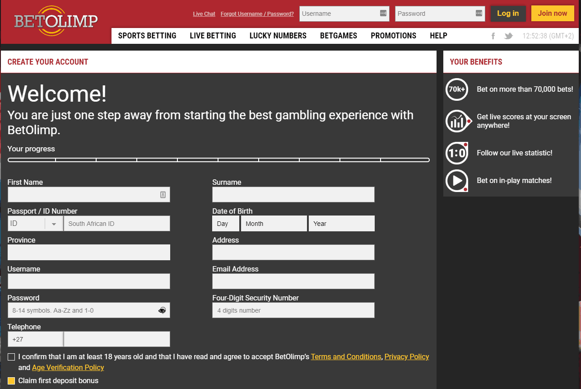Screen dimensions: 581x389
Task: Open Lucky Numbers section
Action: (x=278, y=36)
